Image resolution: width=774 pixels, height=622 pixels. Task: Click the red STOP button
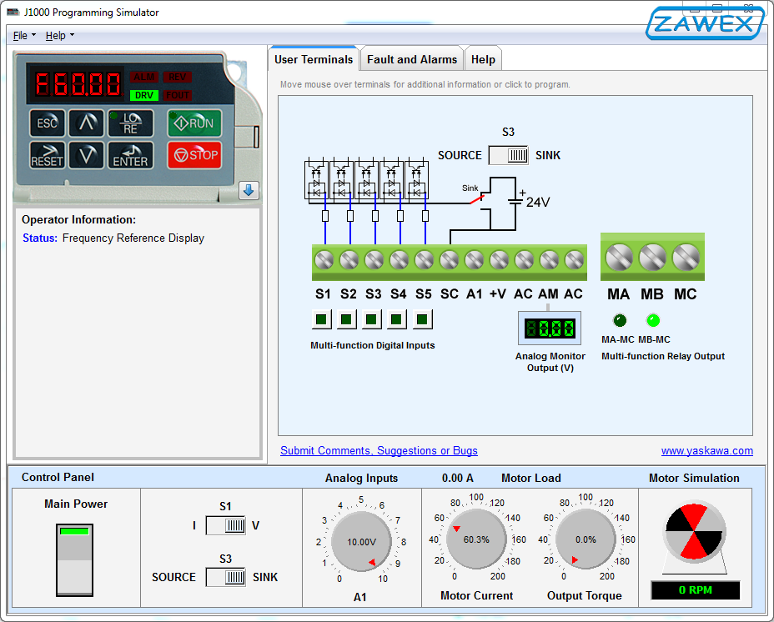(194, 155)
